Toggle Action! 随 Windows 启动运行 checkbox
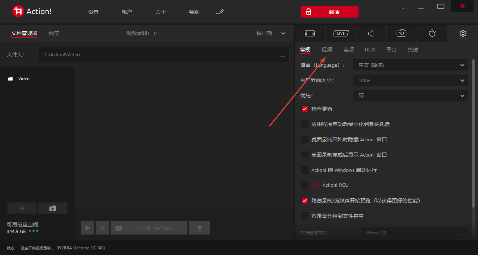Image resolution: width=478 pixels, height=255 pixels. click(x=305, y=170)
